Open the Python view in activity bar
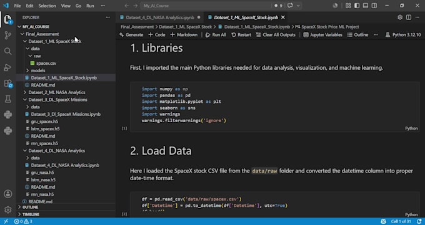The width and height of the screenshot is (425, 225). click(8, 115)
